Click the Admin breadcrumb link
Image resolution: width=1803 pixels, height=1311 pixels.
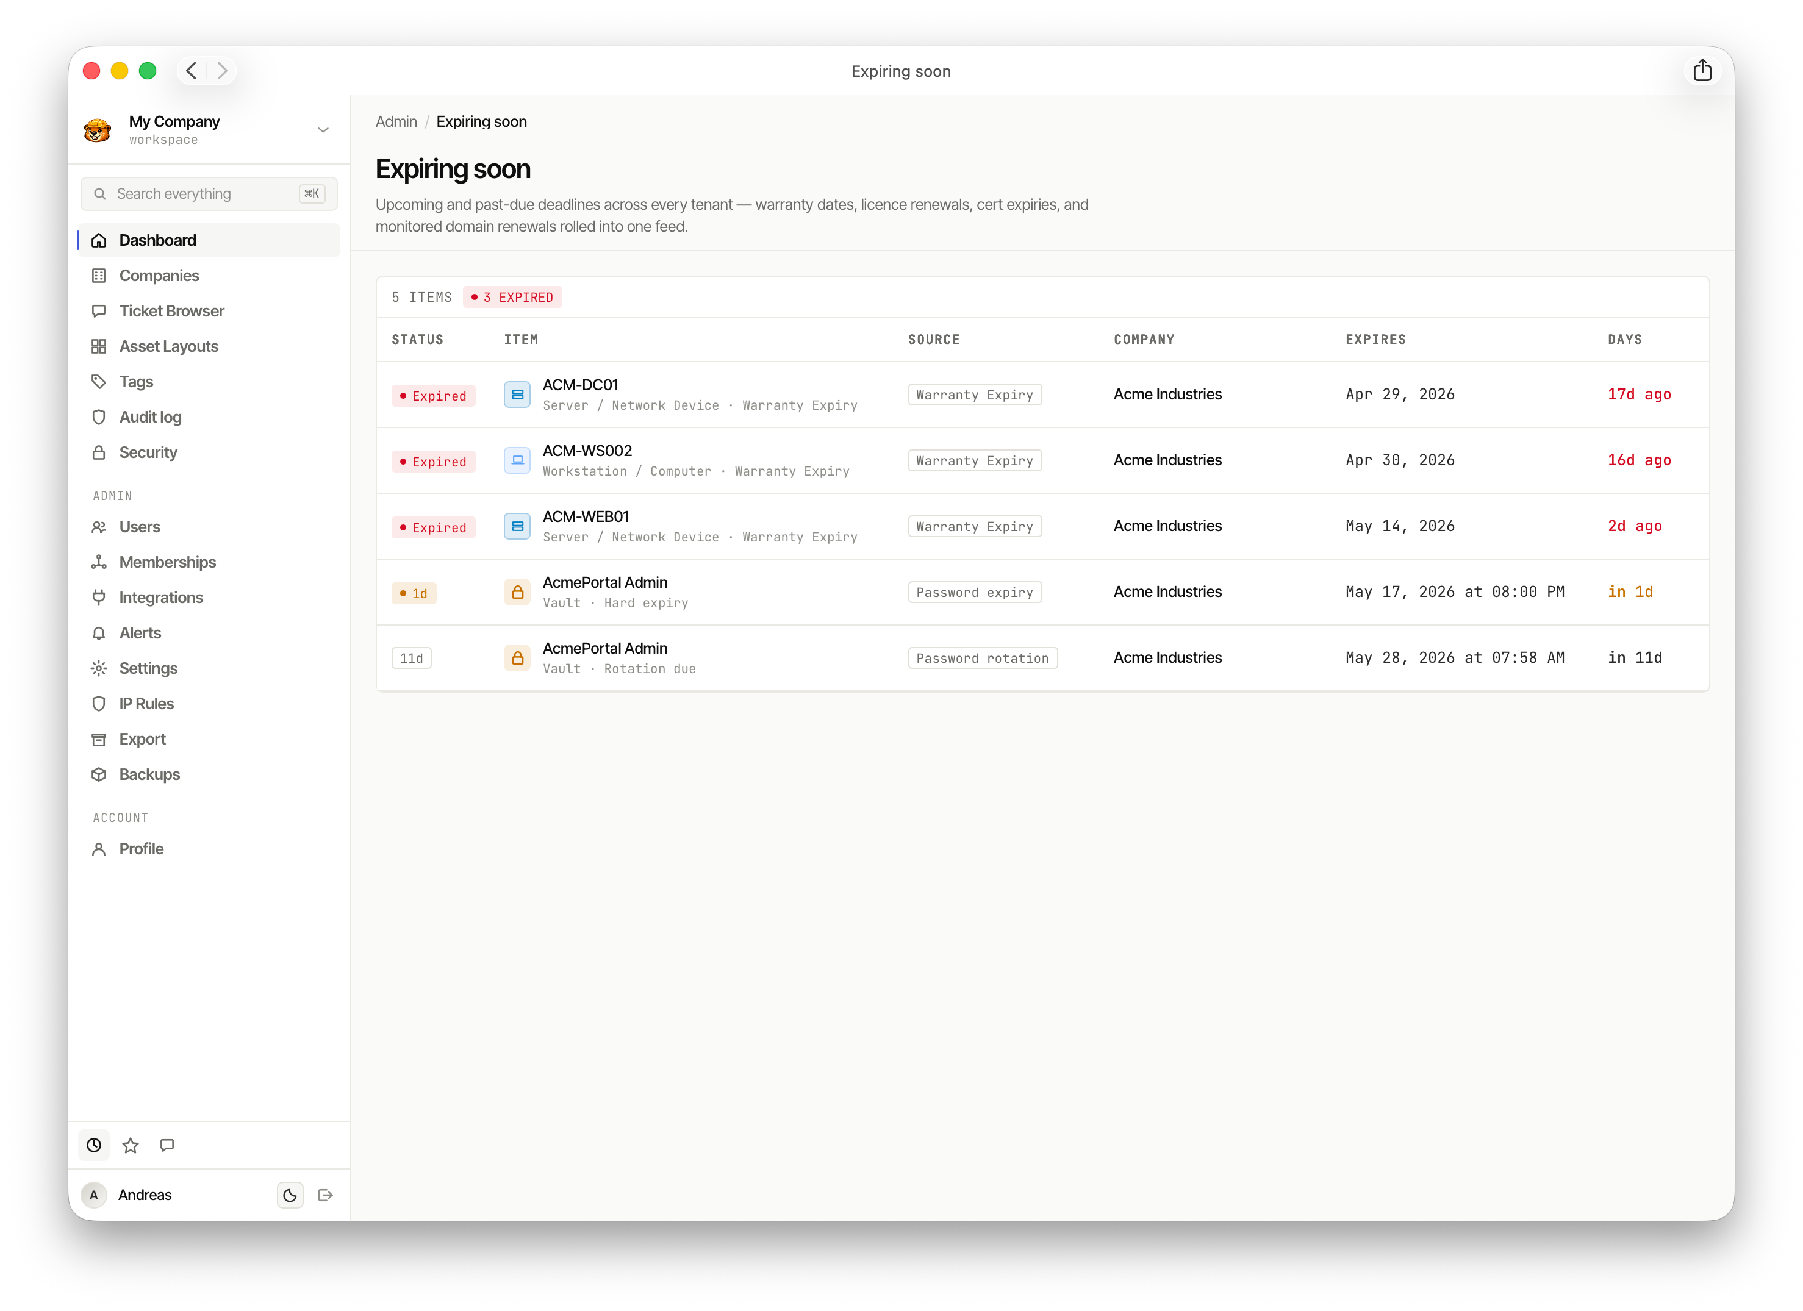click(x=396, y=121)
